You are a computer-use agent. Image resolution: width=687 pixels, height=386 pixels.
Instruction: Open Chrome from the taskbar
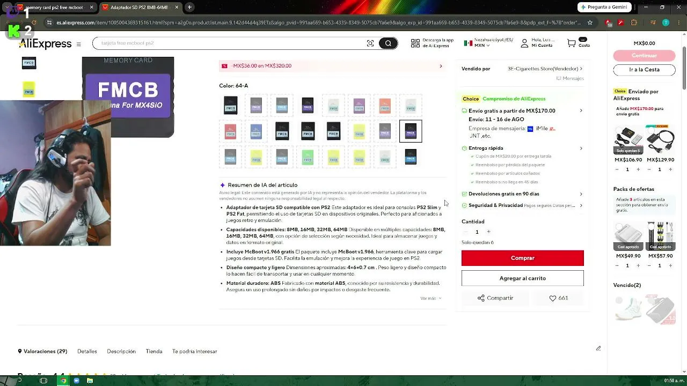63,381
